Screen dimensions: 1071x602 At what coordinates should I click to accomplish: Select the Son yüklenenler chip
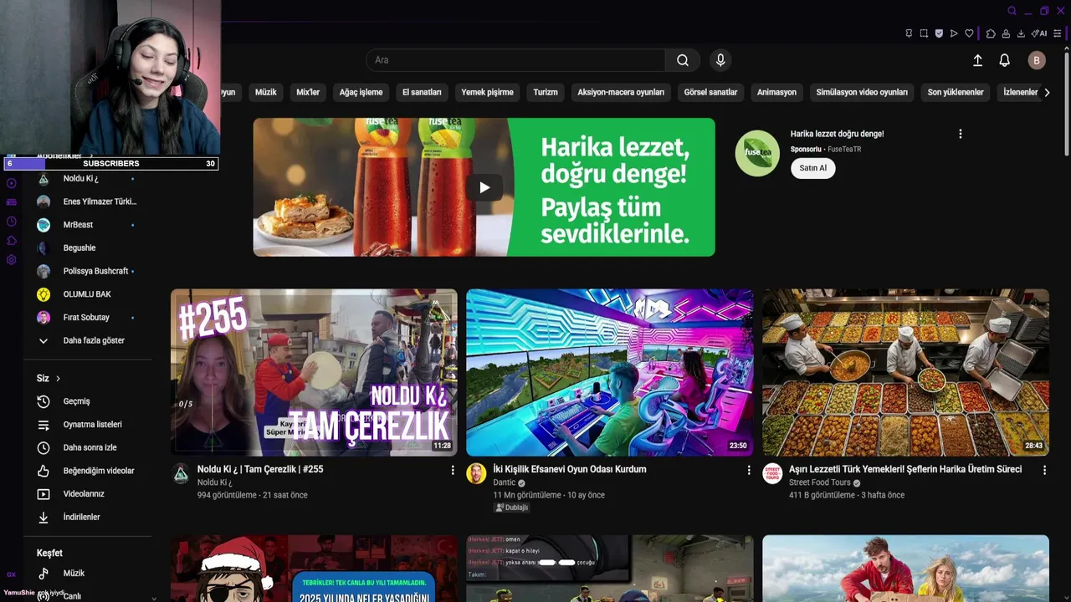tap(956, 92)
